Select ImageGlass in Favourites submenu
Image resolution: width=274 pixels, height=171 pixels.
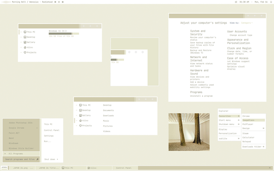point(253,120)
